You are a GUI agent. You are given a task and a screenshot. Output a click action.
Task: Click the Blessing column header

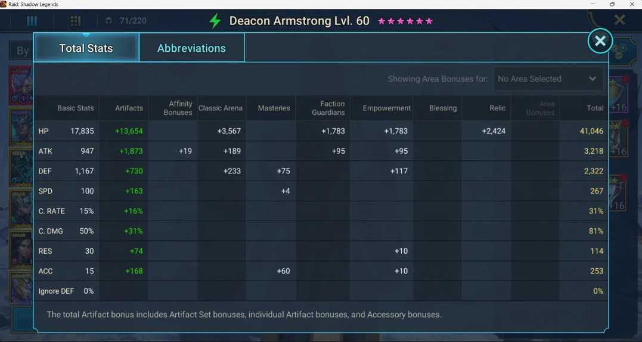tap(442, 108)
